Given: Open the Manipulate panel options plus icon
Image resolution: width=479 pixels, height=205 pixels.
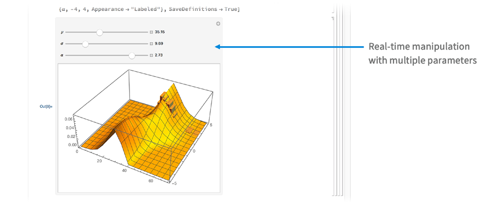Looking at the screenshot, I should [x=218, y=24].
